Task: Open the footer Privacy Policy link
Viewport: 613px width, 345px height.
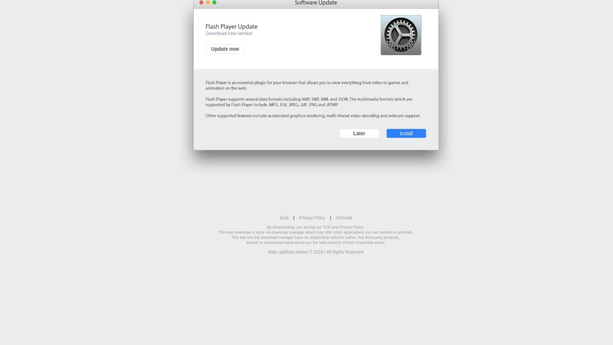Action: click(x=312, y=218)
